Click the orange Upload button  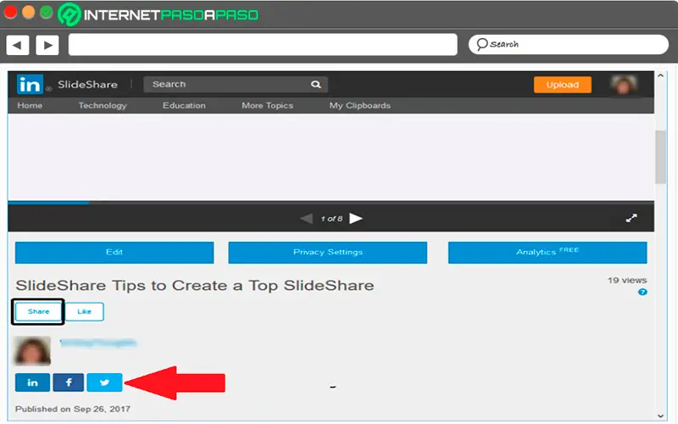pyautogui.click(x=563, y=85)
